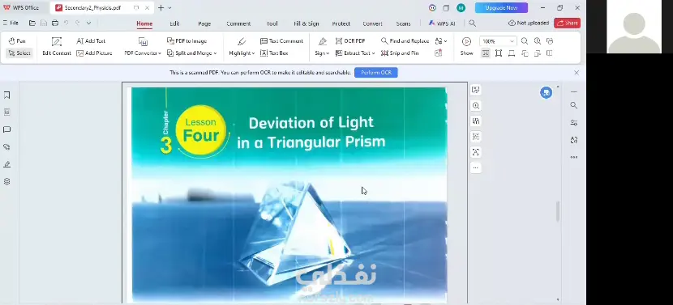Click the print icon in quick toolbar
This screenshot has width=673, height=305.
coord(55,23)
